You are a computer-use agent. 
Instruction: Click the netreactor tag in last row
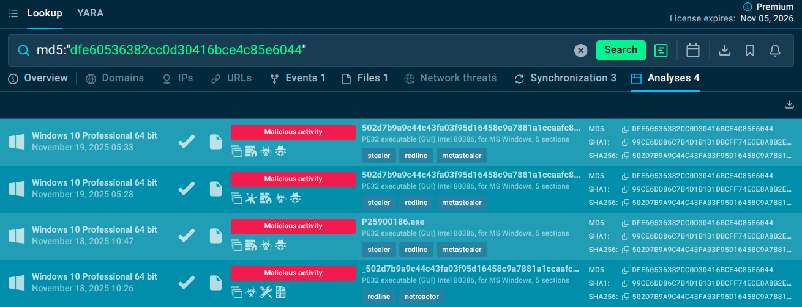[421, 297]
